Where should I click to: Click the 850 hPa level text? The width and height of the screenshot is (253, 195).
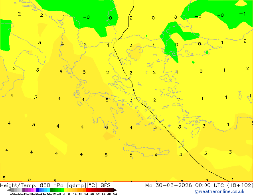click(x=51, y=185)
